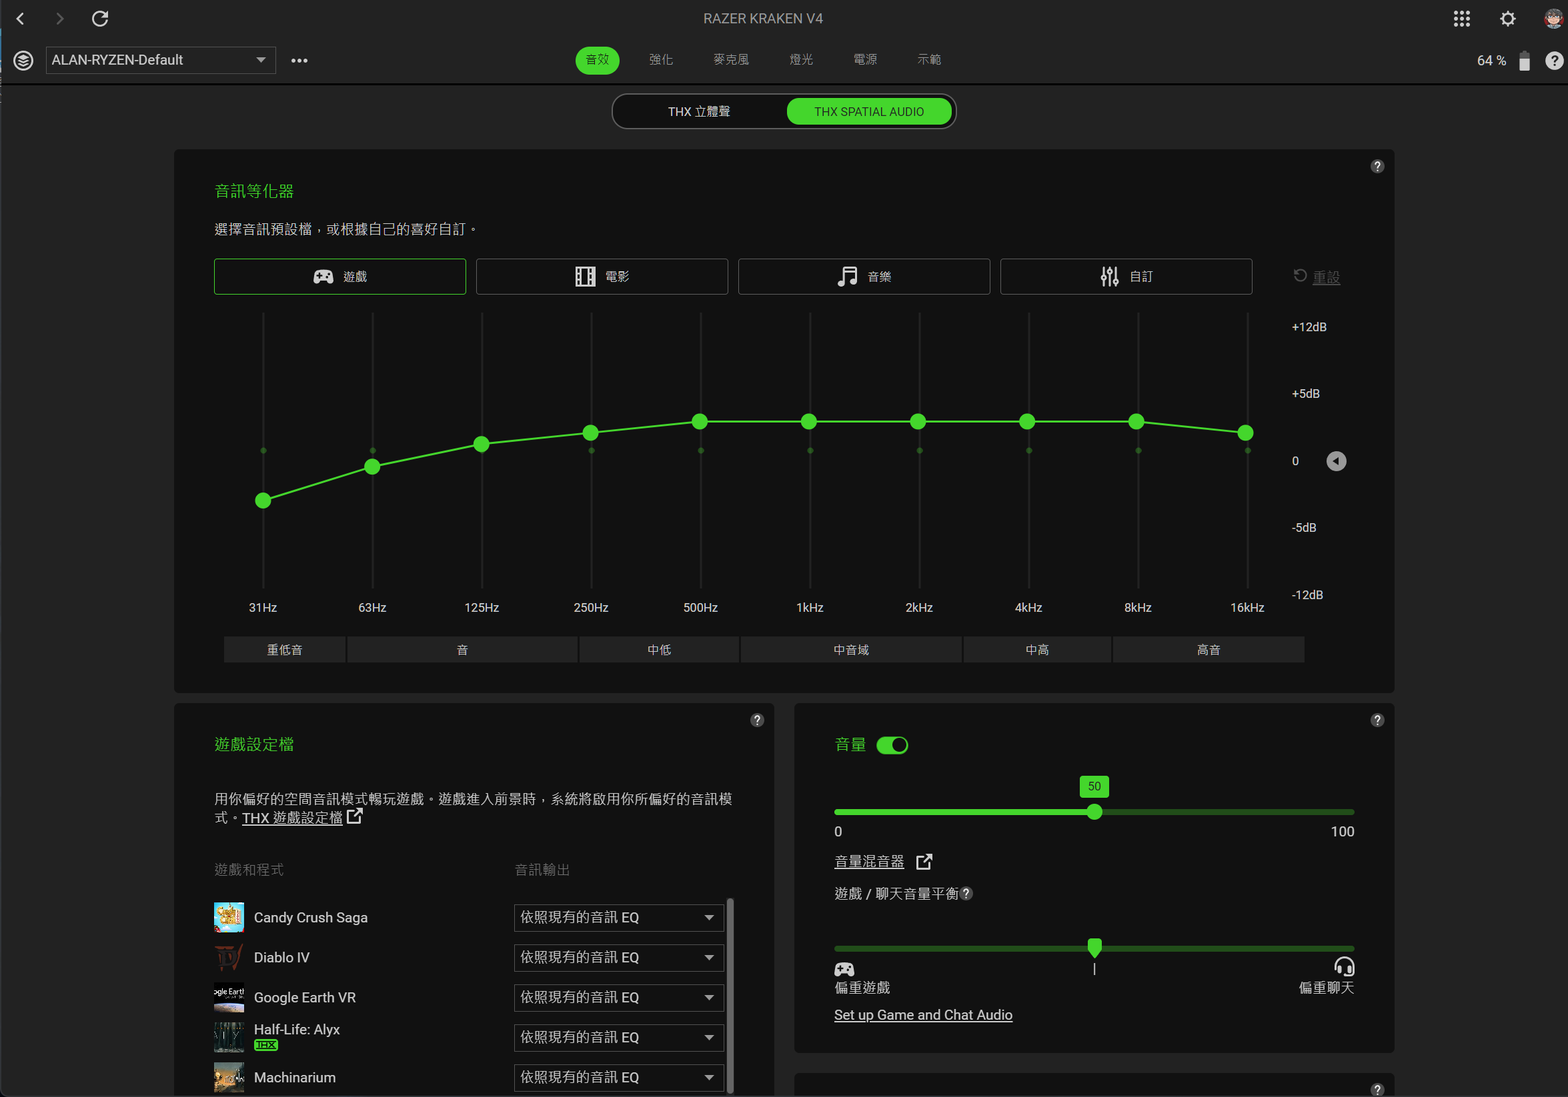The width and height of the screenshot is (1568, 1097).
Task: Click the 重低音 band label
Action: pyautogui.click(x=284, y=650)
